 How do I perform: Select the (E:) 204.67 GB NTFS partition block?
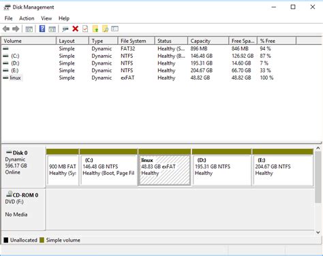pyautogui.click(x=283, y=167)
